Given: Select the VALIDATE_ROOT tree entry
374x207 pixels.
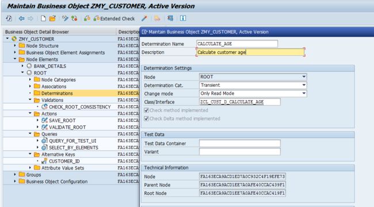Looking at the screenshot, I should pyautogui.click(x=67, y=127).
